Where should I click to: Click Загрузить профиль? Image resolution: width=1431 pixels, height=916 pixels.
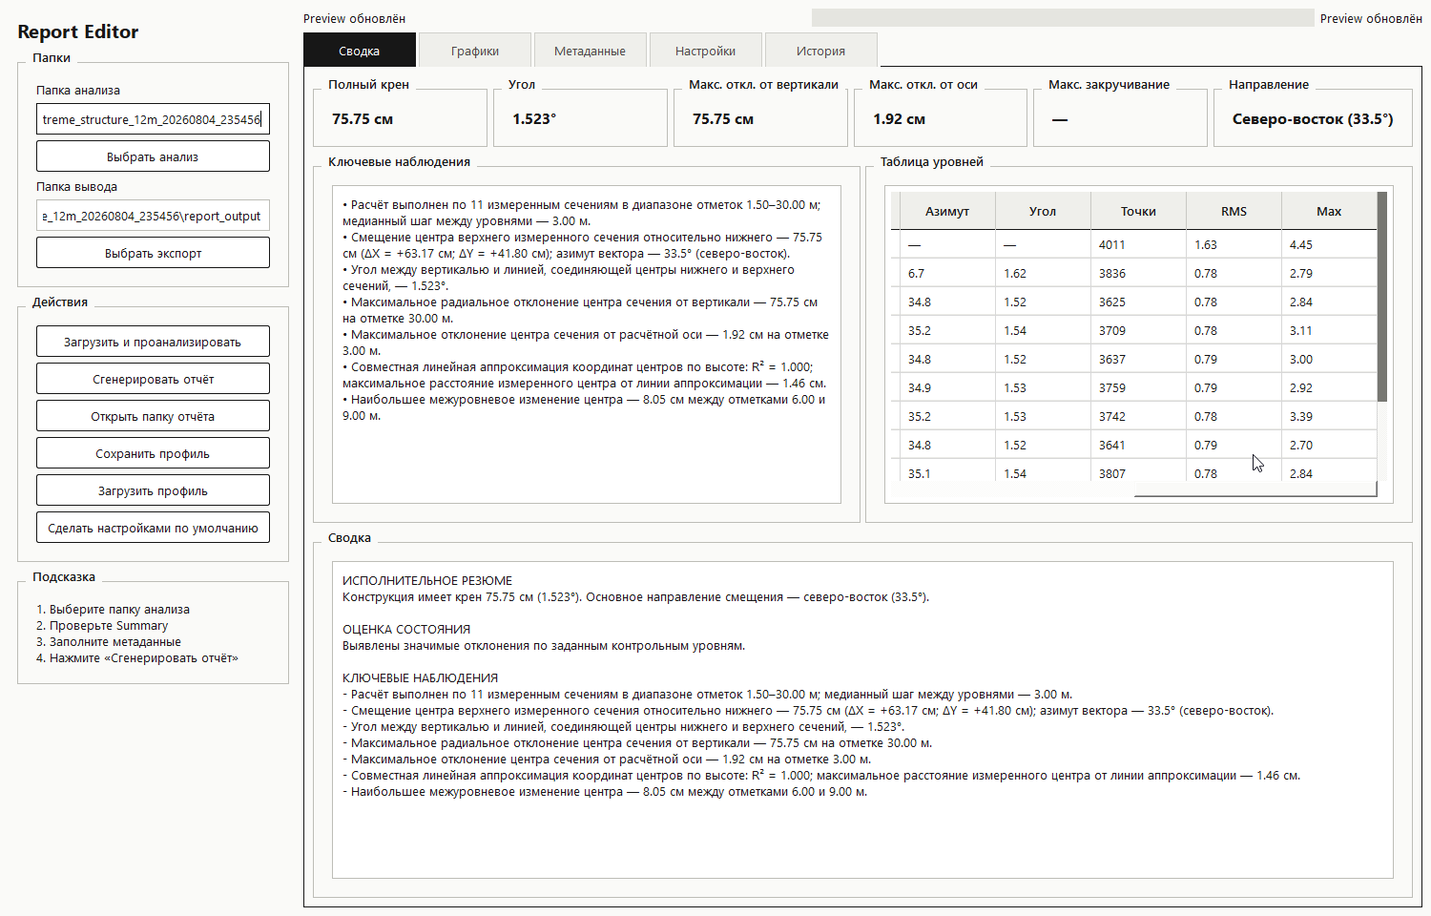pos(153,490)
